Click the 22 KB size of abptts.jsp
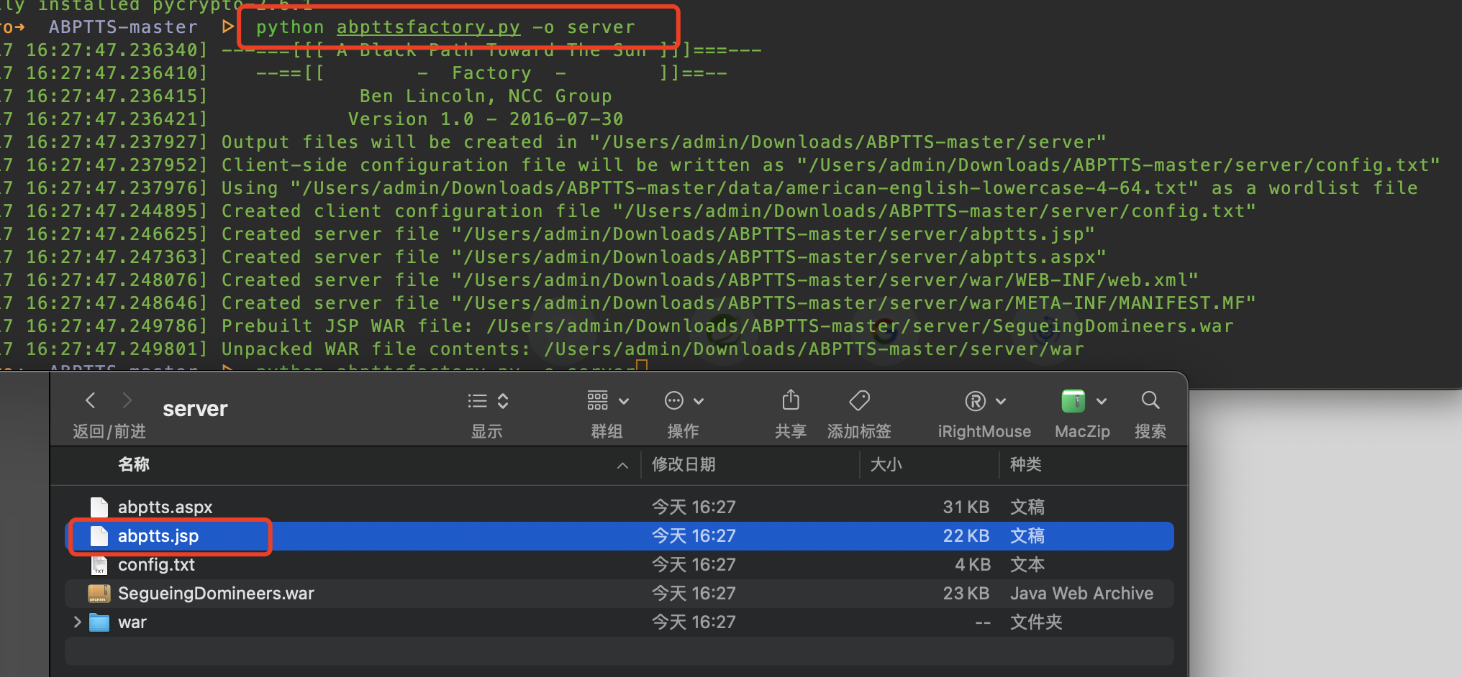Screen dimensions: 1462x677 tap(966, 536)
